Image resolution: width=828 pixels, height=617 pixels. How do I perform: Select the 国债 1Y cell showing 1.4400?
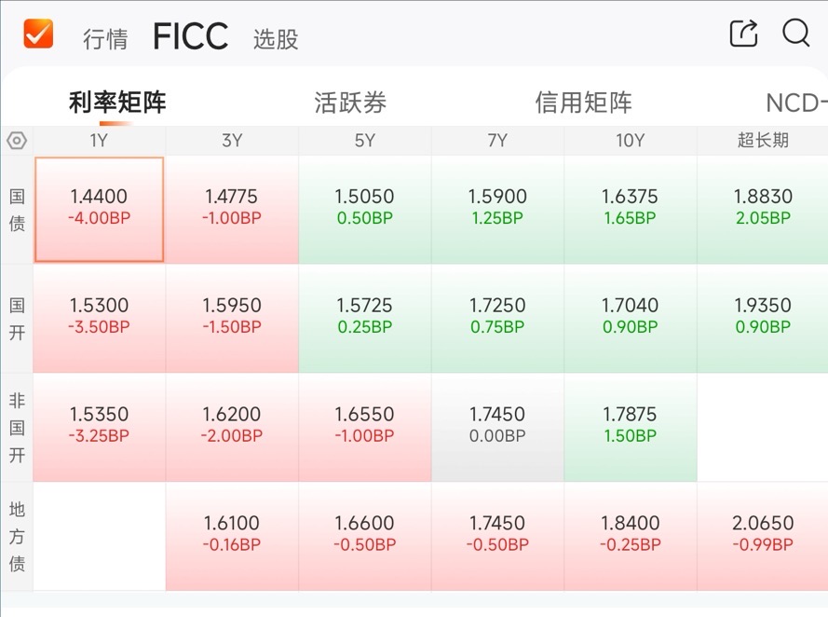coord(100,209)
